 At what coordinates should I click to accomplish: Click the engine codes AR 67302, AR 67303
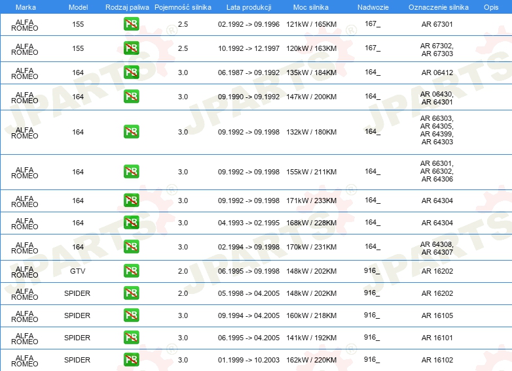[x=437, y=50]
